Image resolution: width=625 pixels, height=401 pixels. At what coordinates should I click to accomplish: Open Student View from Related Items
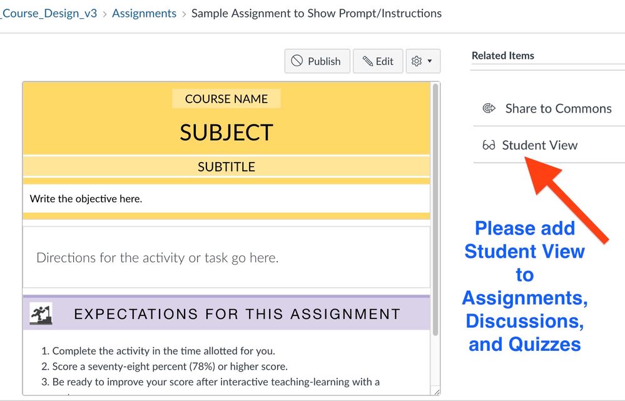click(x=539, y=145)
